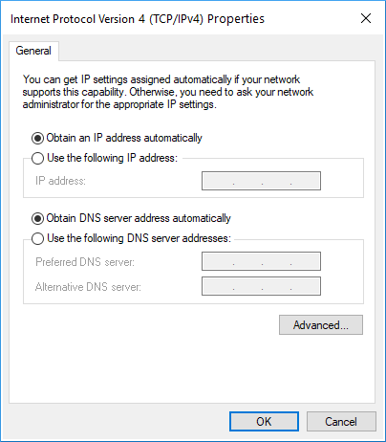The height and width of the screenshot is (442, 386).
Task: Click first octet of Preferred DNS server
Action: click(x=218, y=261)
